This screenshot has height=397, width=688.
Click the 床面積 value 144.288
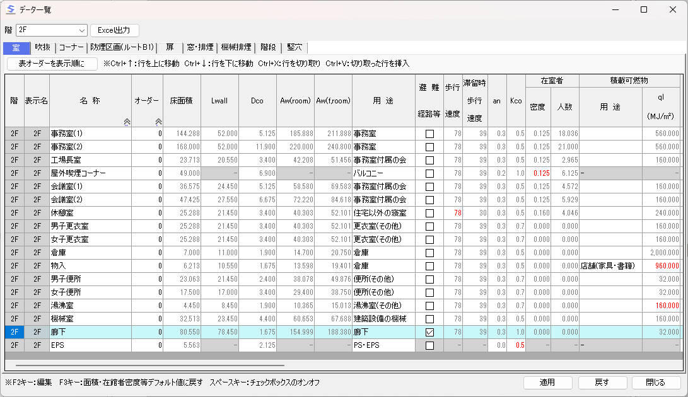coord(182,134)
